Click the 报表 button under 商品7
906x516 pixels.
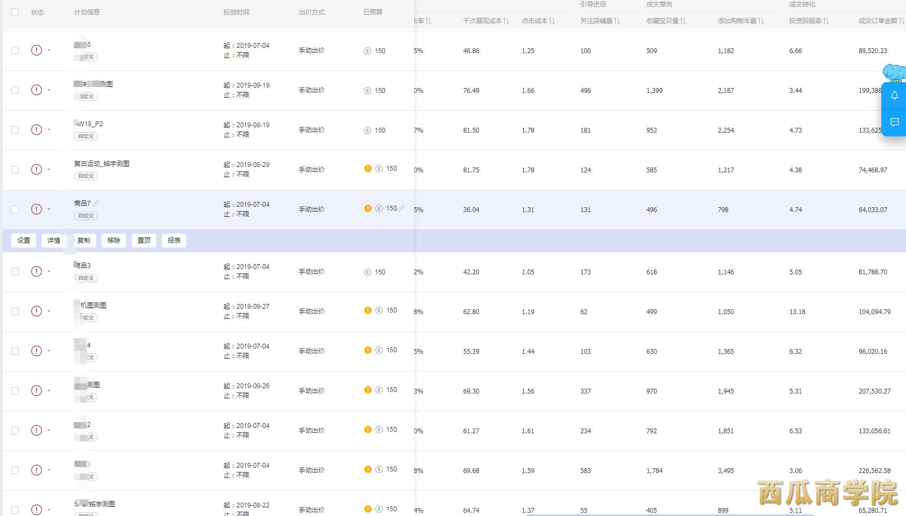[174, 241]
